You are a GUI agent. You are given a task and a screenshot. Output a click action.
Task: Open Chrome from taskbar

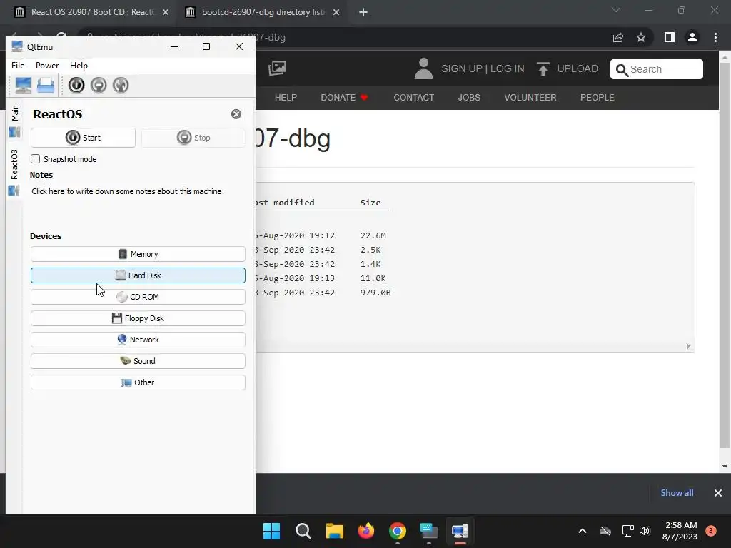point(397,531)
